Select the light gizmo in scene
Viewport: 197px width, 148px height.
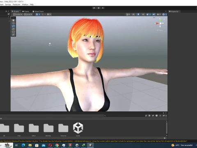(50, 44)
